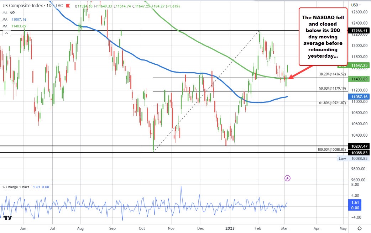Screen dimensions: 371x233
Task: Click the 38.20%(11436.52) Fibonacci level label
Action: pos(333,74)
